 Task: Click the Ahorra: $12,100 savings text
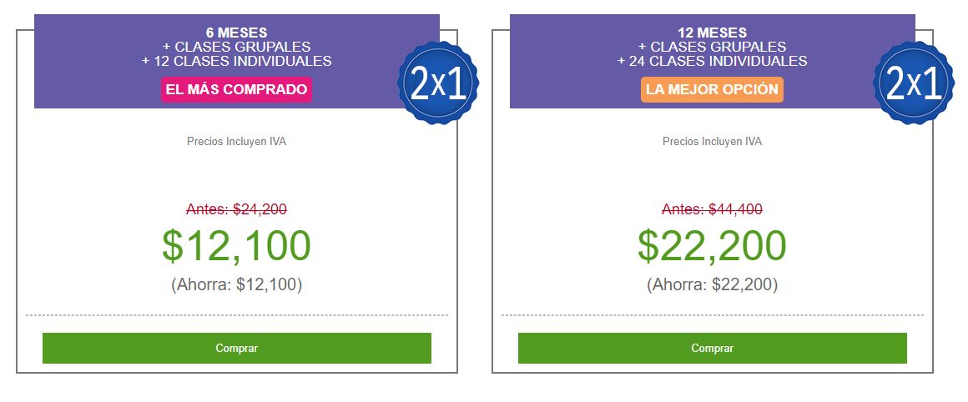tap(236, 285)
